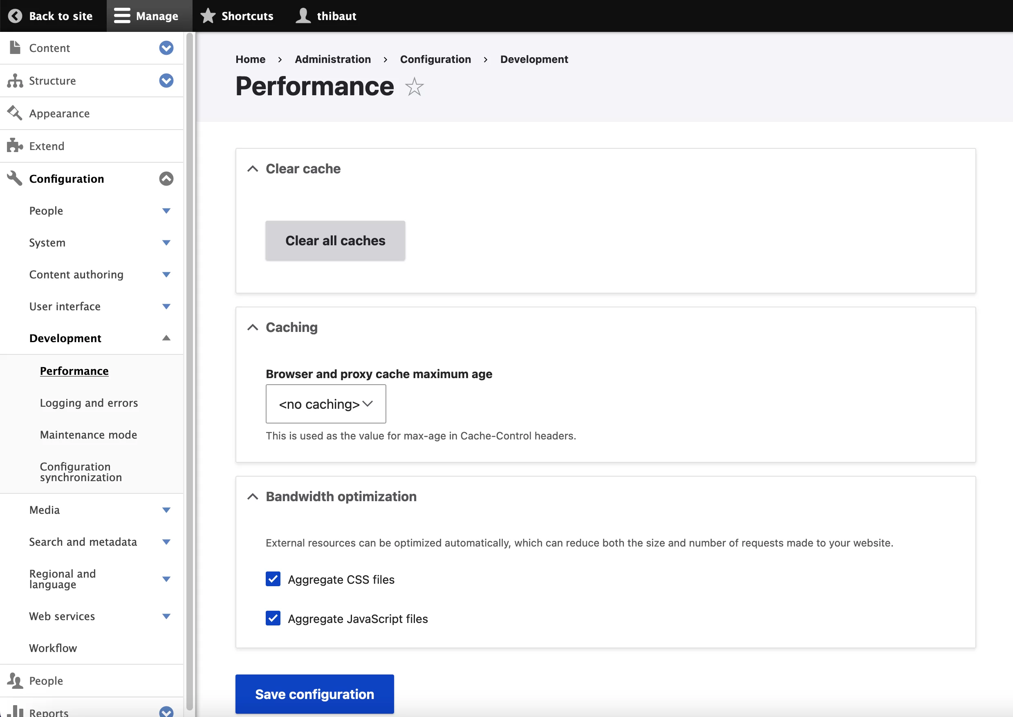Click the Content navigation icon
This screenshot has width=1013, height=717.
click(x=15, y=48)
